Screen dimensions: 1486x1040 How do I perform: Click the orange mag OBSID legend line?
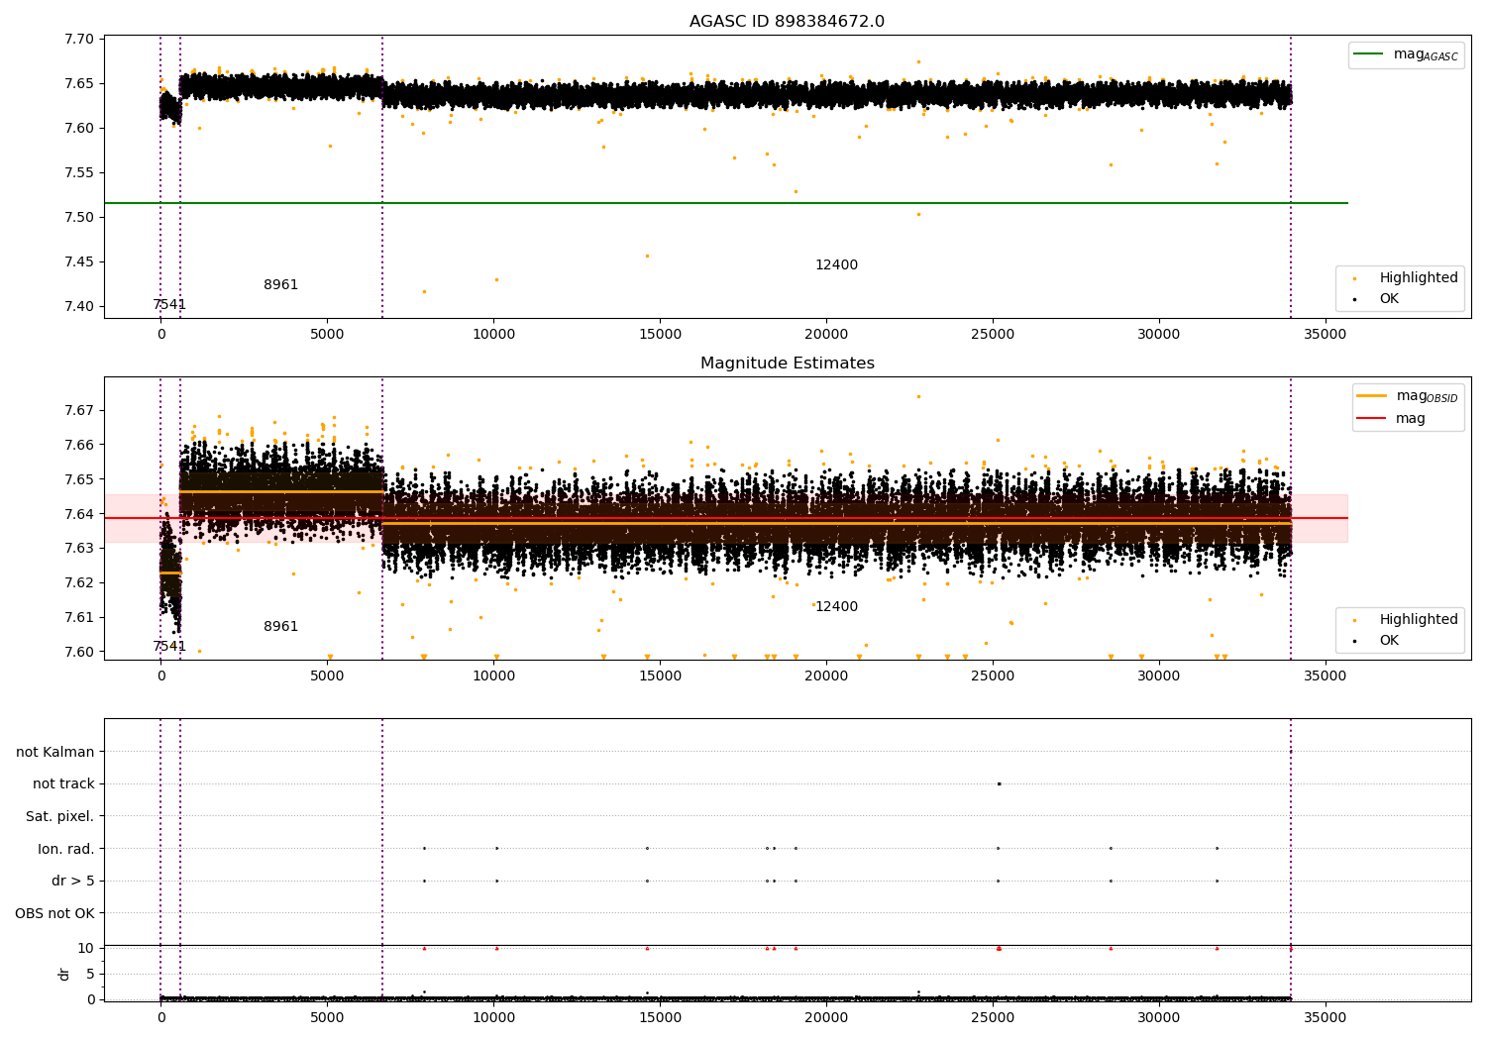[1372, 396]
